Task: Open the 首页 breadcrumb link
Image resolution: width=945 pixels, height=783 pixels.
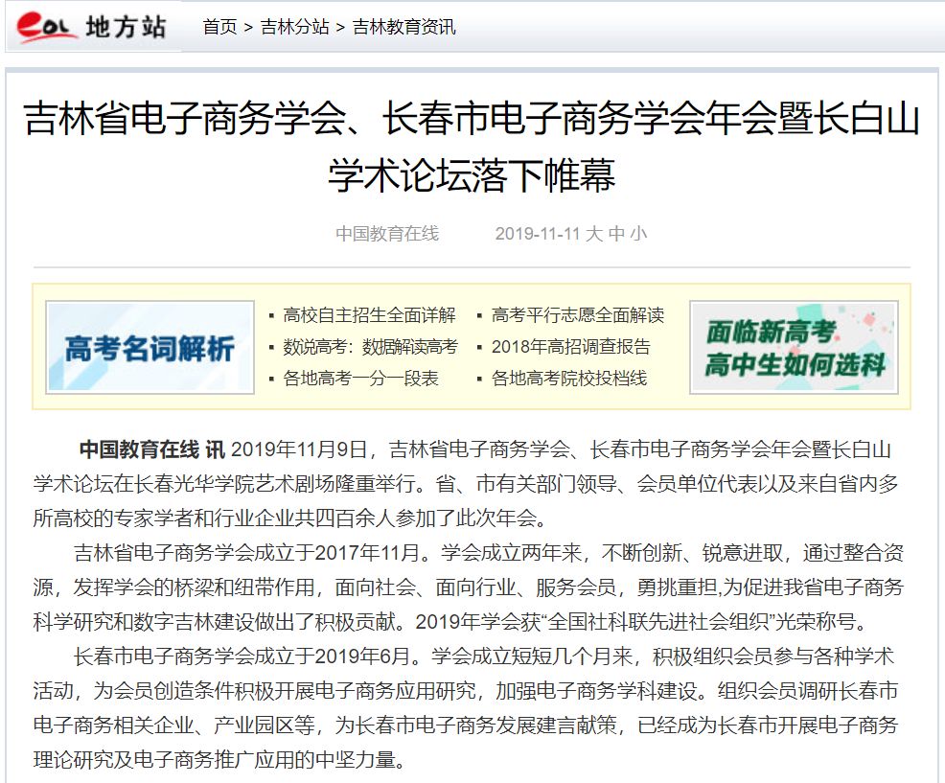Action: pyautogui.click(x=219, y=27)
